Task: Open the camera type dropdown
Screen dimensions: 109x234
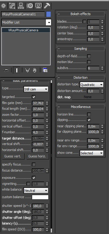Action: tap(36, 89)
